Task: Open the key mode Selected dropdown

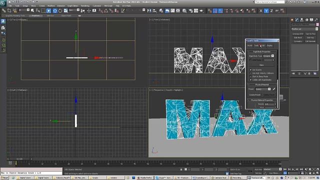Action: 272,169
